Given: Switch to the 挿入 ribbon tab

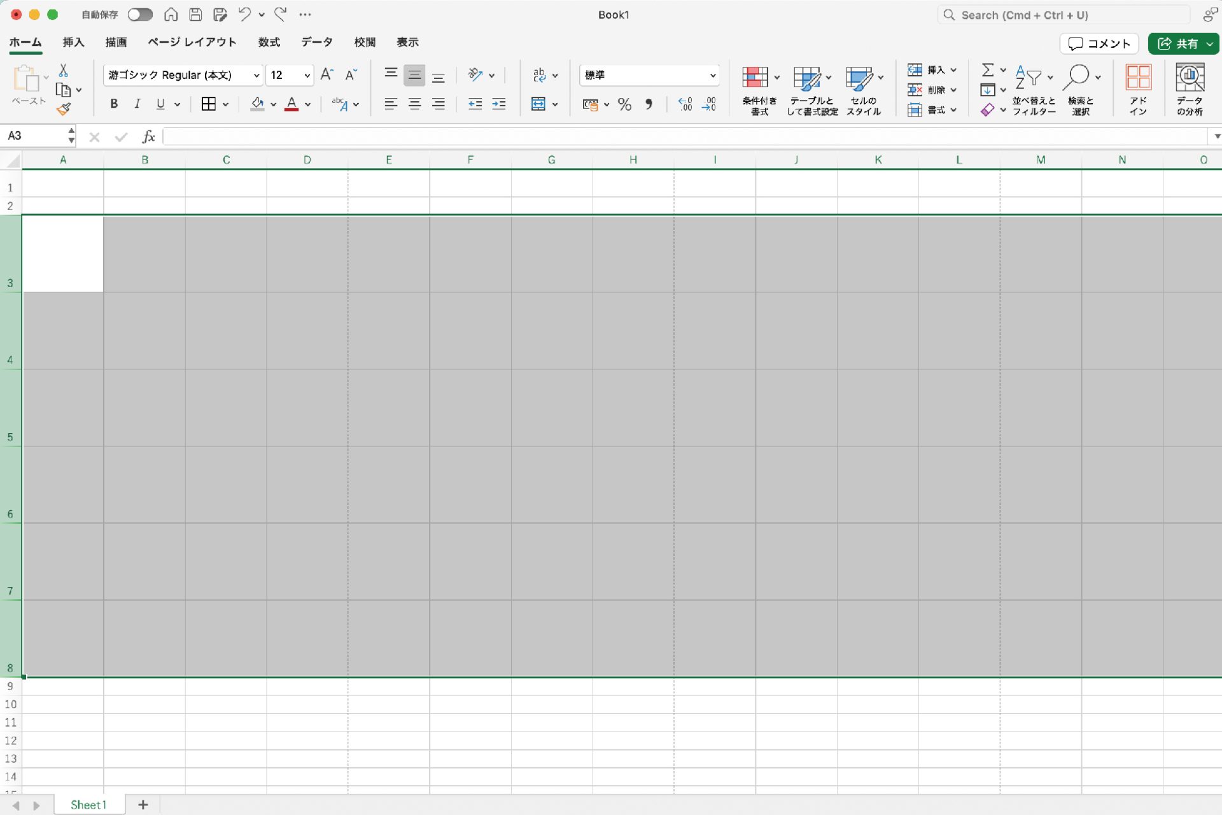Looking at the screenshot, I should tap(73, 42).
